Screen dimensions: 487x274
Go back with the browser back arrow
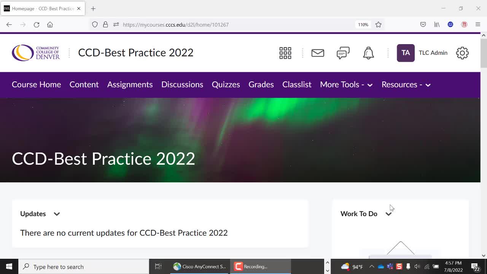pyautogui.click(x=9, y=25)
